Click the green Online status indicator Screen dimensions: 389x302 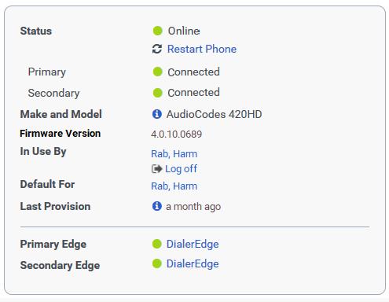click(x=158, y=31)
